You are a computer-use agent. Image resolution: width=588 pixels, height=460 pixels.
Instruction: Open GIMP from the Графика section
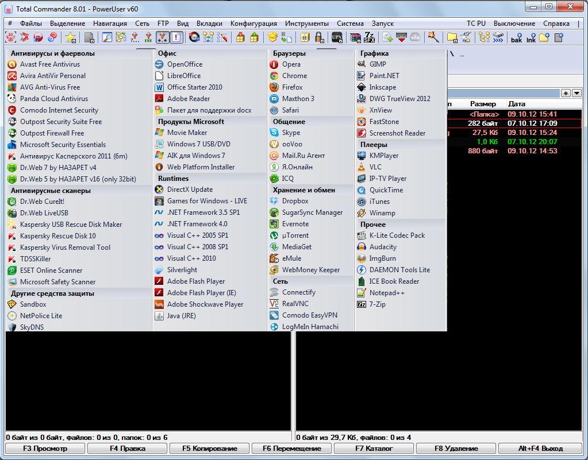coord(377,64)
